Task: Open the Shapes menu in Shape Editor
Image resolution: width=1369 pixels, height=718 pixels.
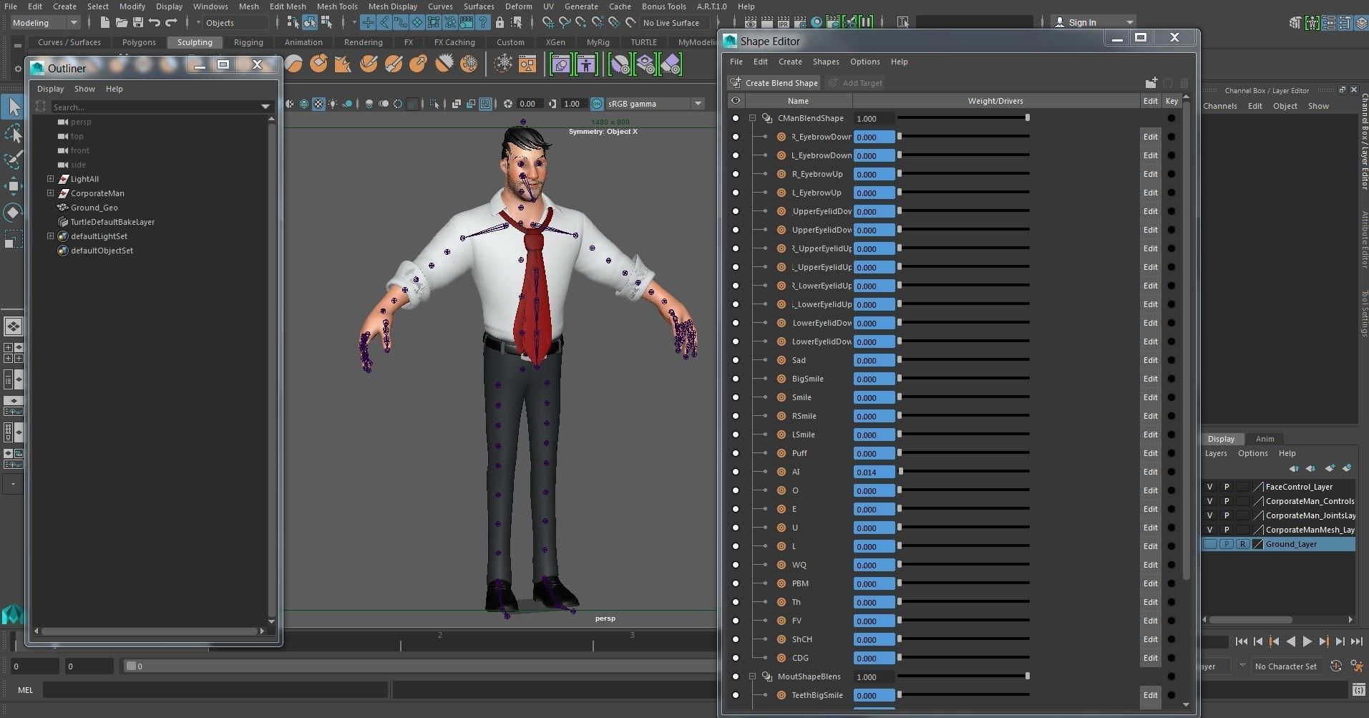Action: 825,62
